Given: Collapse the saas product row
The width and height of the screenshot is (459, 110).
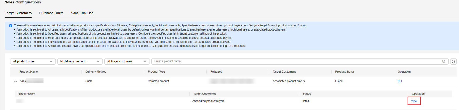Looking at the screenshot, I should [x=16, y=81].
